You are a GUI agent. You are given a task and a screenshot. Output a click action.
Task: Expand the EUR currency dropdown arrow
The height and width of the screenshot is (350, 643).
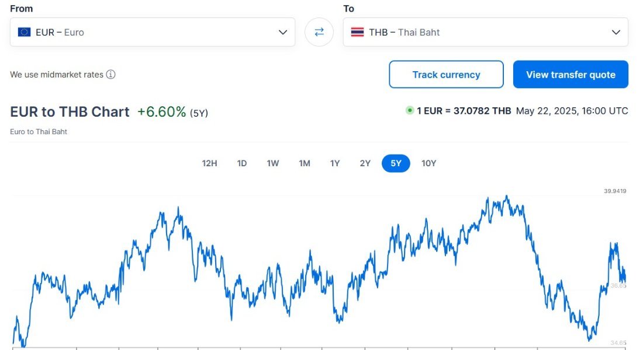283,32
